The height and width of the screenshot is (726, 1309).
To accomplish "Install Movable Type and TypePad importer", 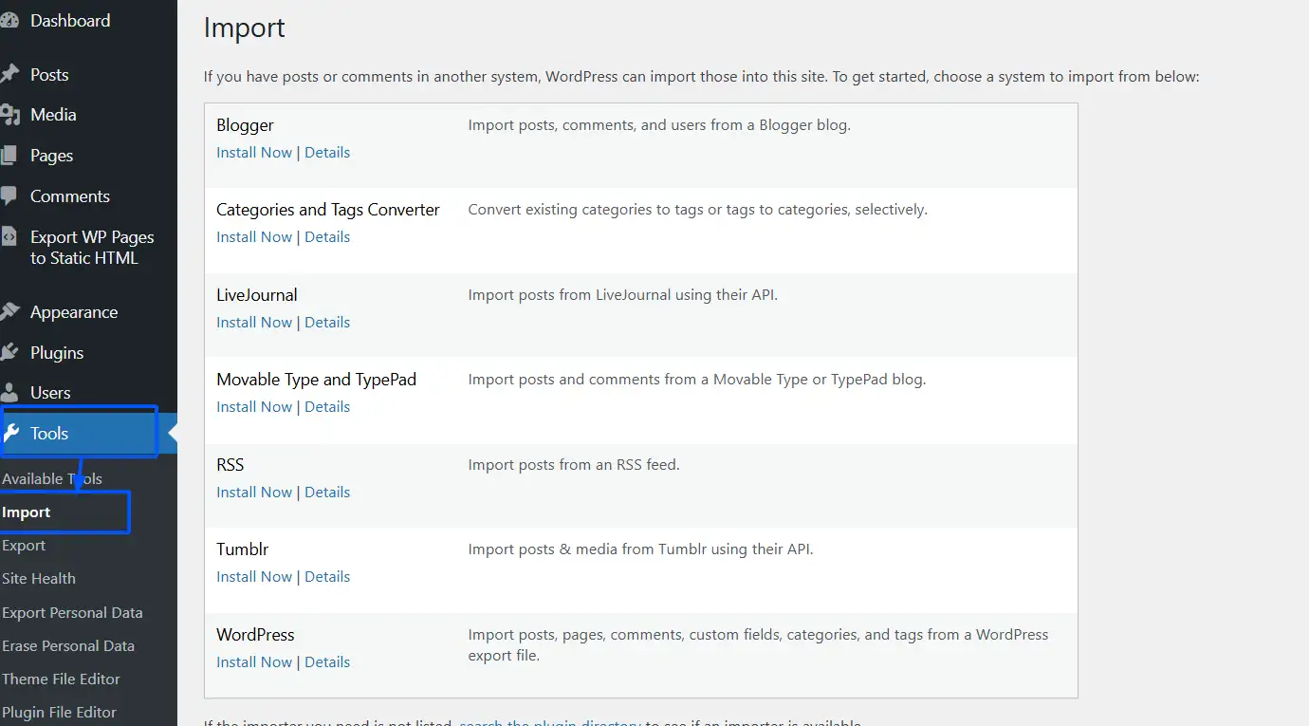I will click(254, 407).
